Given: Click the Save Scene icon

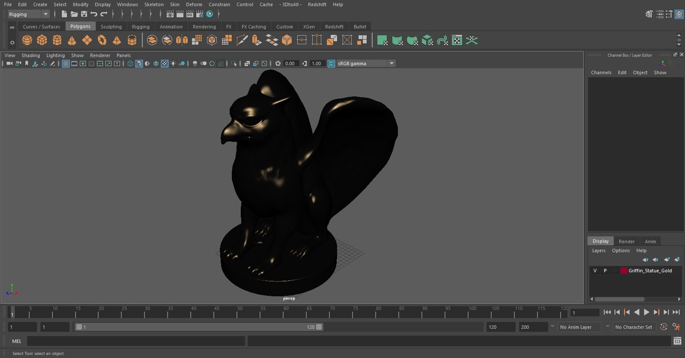Looking at the screenshot, I should coord(84,14).
